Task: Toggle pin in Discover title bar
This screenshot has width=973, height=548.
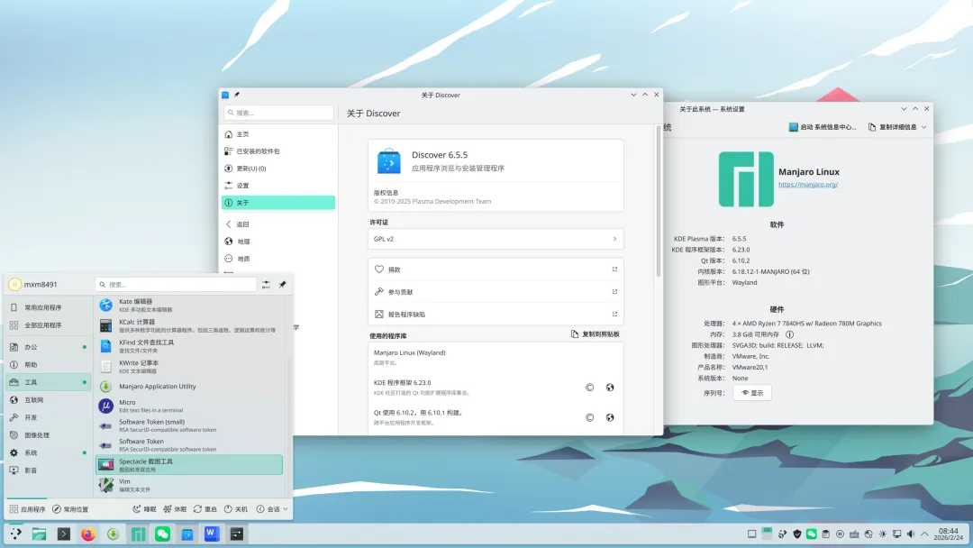Action: 236,95
